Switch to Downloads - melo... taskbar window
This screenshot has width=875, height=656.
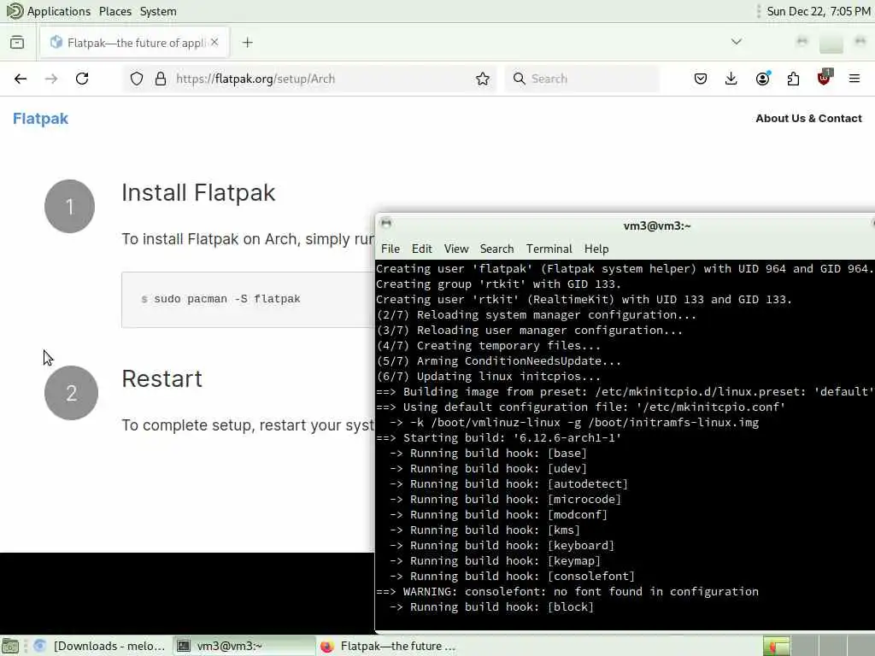[99, 646]
